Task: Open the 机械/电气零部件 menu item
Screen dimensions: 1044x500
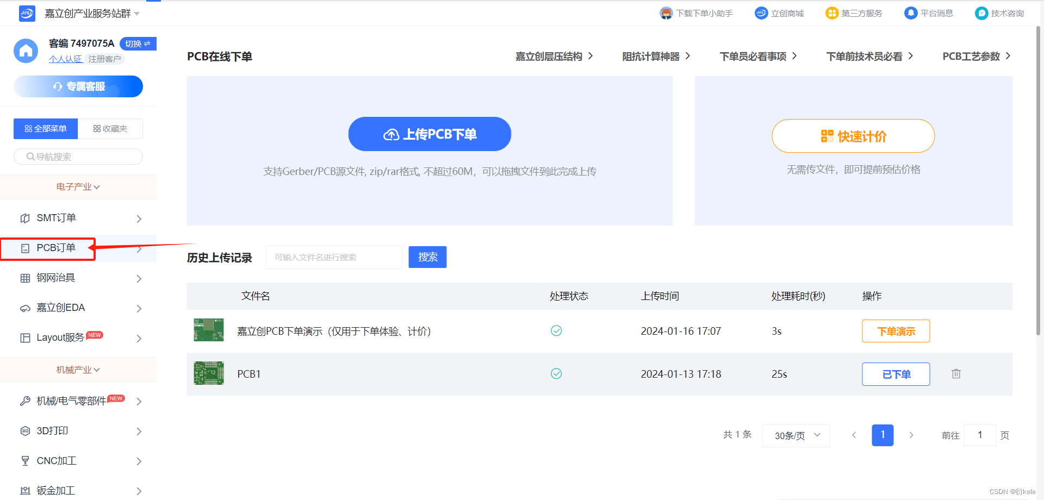Action: click(78, 401)
